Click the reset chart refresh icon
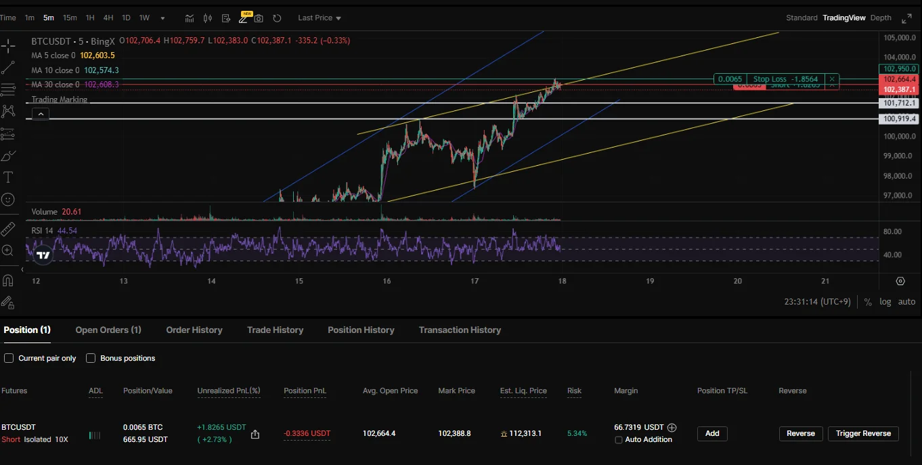Screen dimensions: 922x465 277,18
